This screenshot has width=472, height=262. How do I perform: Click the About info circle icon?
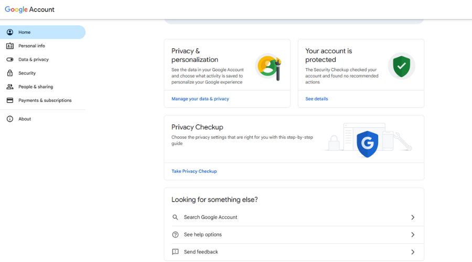point(10,119)
